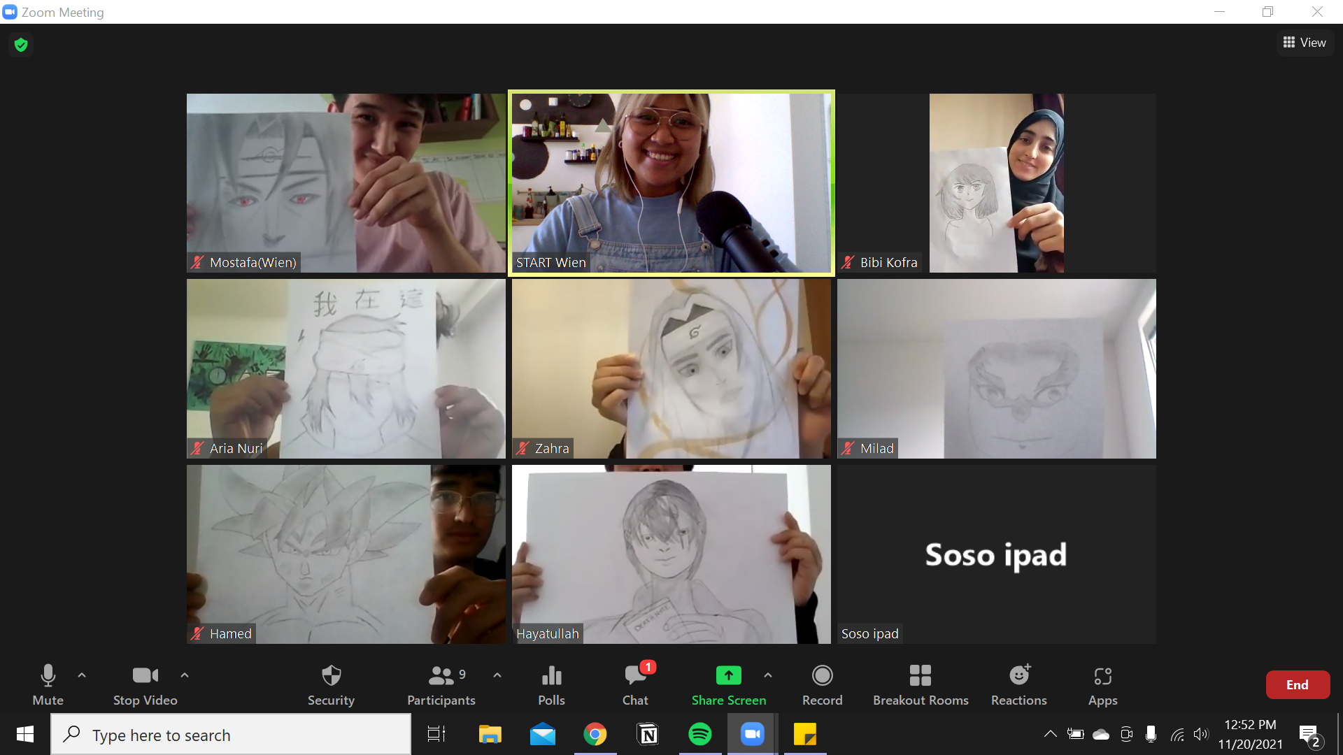The width and height of the screenshot is (1343, 755).
Task: Open the volume control tray icon
Action: click(x=1201, y=735)
